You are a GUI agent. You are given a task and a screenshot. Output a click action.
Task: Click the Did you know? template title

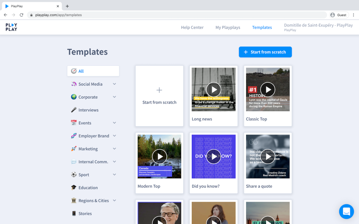point(206,186)
